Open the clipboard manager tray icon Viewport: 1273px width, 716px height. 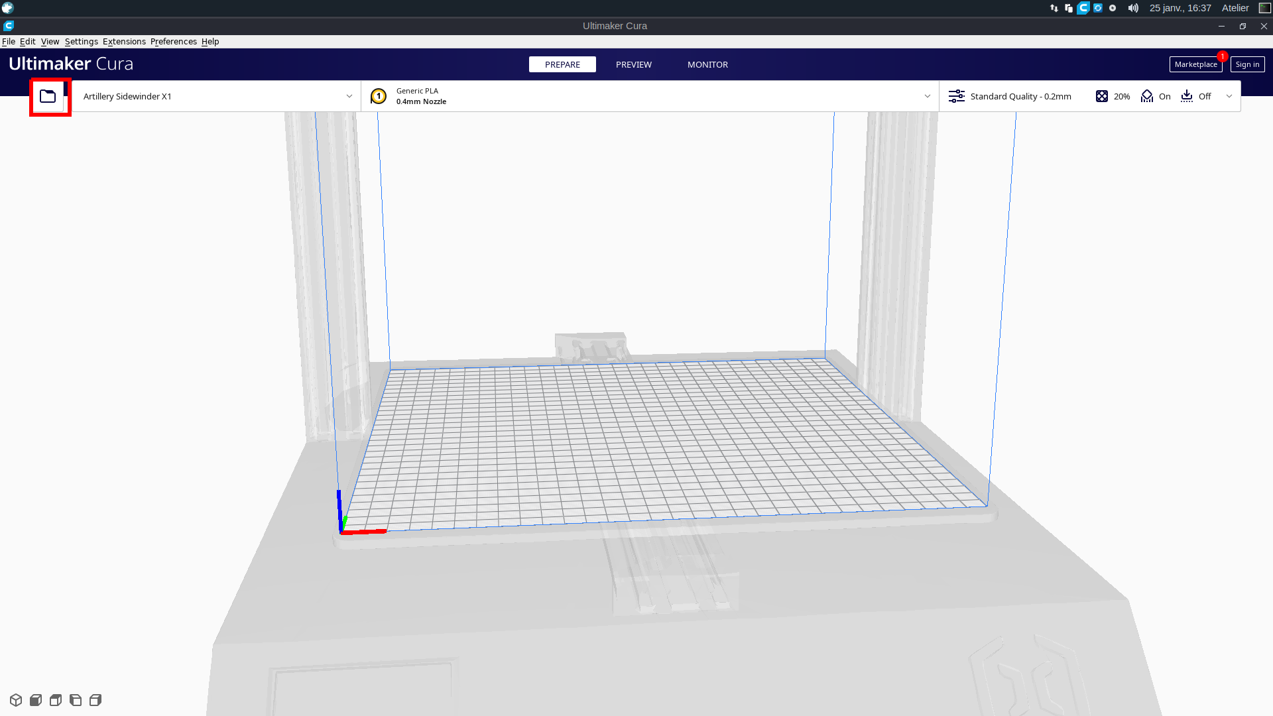tap(1069, 8)
